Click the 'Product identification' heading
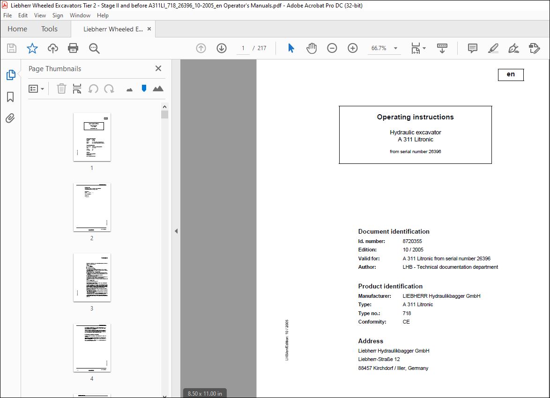The image size is (550, 398). [x=390, y=286]
